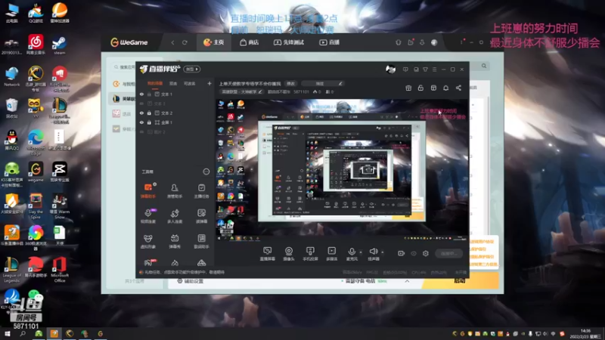Expand the microphone options arrow
Screen dimensions: 605x340
[x=361, y=252]
